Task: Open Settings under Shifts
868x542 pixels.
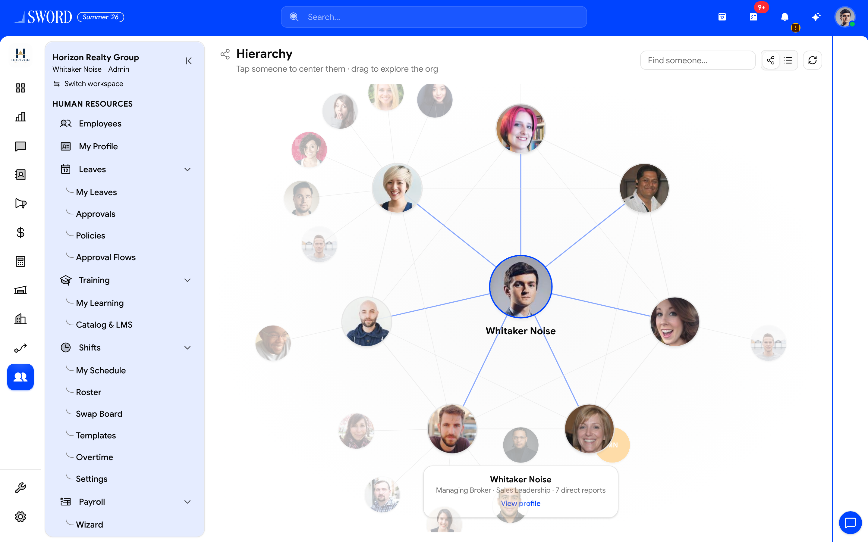Action: [91, 478]
